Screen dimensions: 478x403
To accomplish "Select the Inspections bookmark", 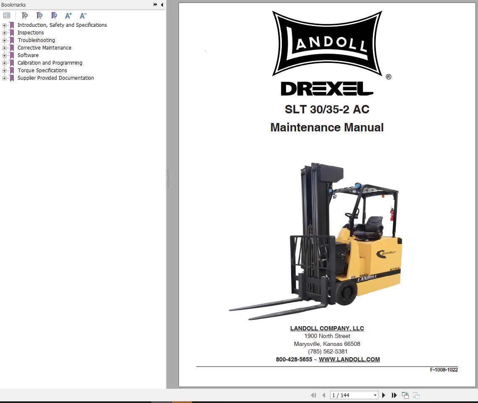I will click(31, 32).
